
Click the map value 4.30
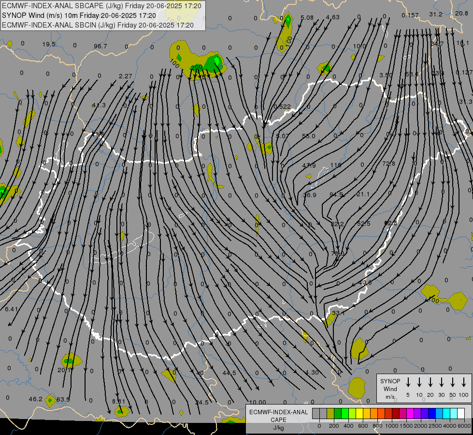point(312,373)
